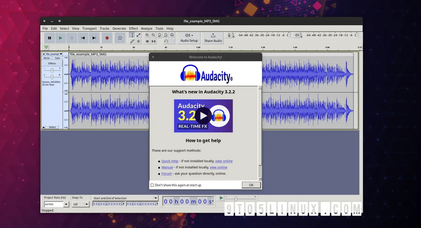Solo the file_example track

tap(57, 58)
